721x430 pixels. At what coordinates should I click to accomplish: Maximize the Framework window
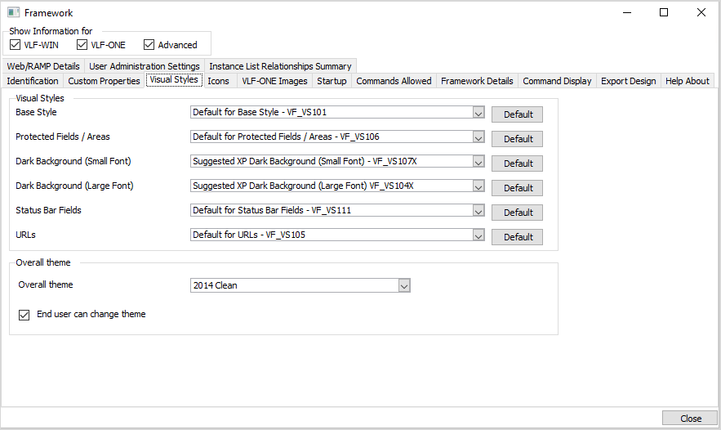664,12
